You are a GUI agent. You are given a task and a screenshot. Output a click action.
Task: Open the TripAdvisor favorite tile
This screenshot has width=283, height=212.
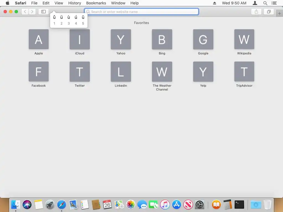click(244, 71)
